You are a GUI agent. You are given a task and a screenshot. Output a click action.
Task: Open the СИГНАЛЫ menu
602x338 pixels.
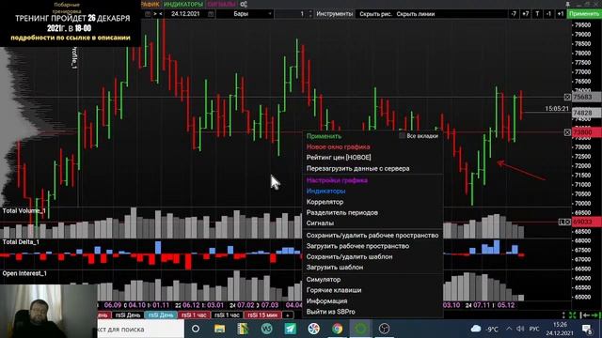pyautogui.click(x=222, y=4)
